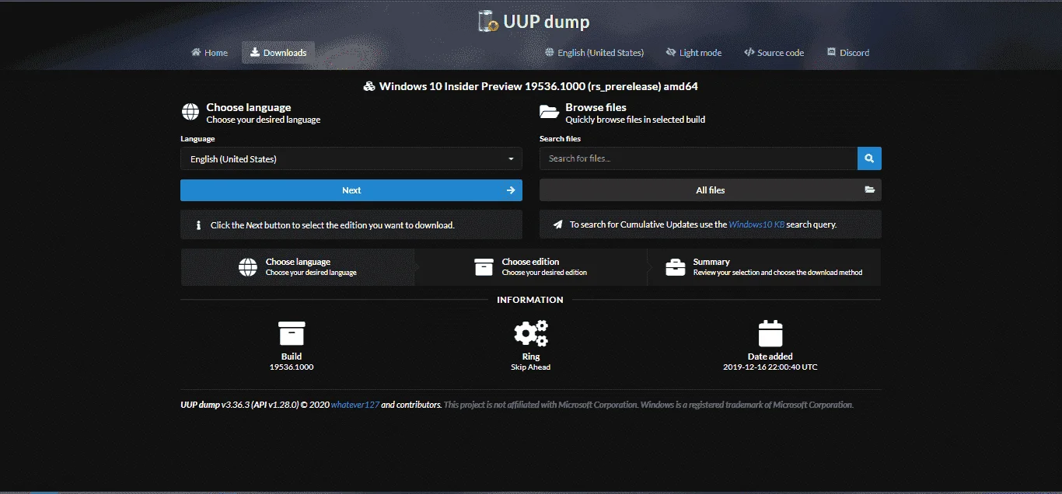Click the calendar icon above Date added
The height and width of the screenshot is (494, 1062).
(770, 333)
